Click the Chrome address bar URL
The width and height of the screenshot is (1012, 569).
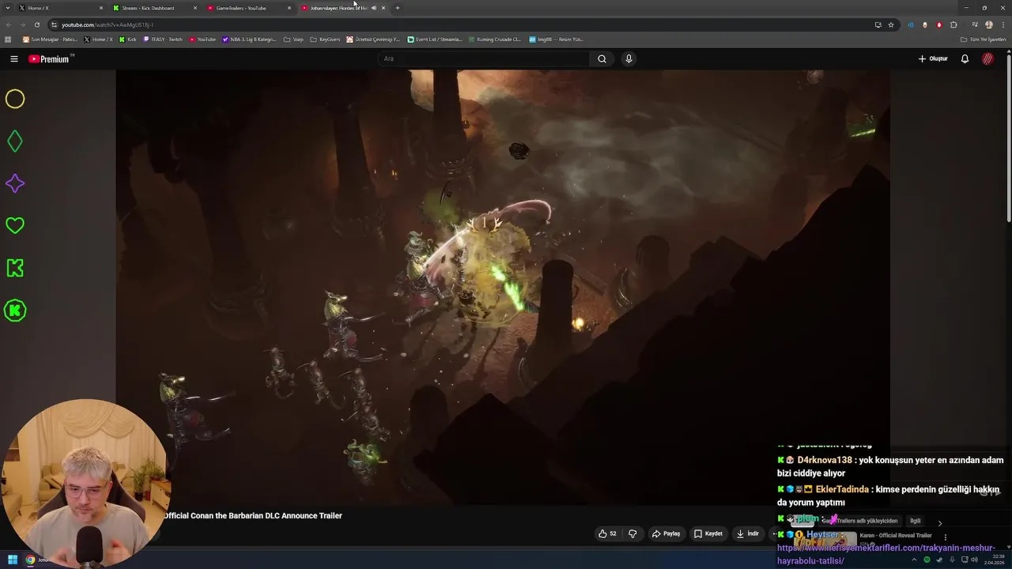click(108, 24)
